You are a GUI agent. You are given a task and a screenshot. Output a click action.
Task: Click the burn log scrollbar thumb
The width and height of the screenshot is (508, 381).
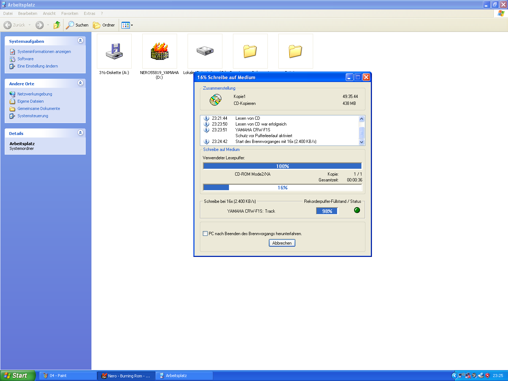[361, 132]
